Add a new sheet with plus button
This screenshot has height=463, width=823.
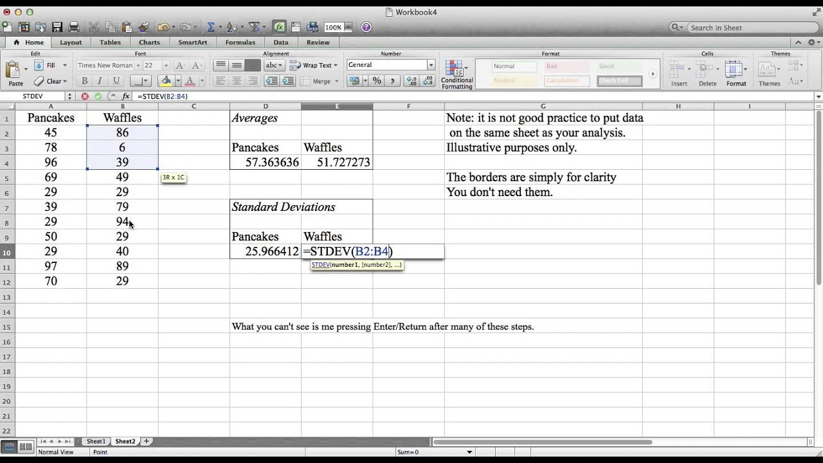click(x=146, y=441)
